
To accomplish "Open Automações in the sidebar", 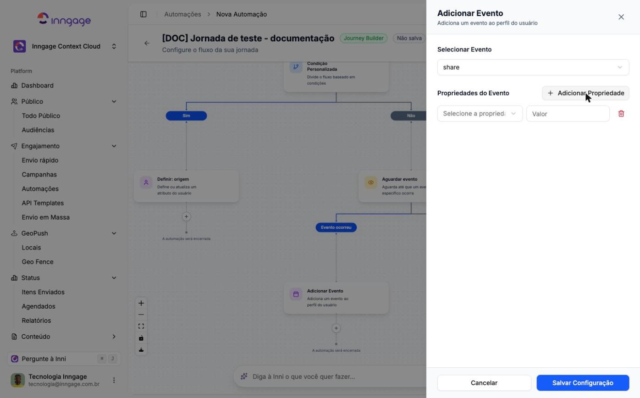I will (40, 189).
